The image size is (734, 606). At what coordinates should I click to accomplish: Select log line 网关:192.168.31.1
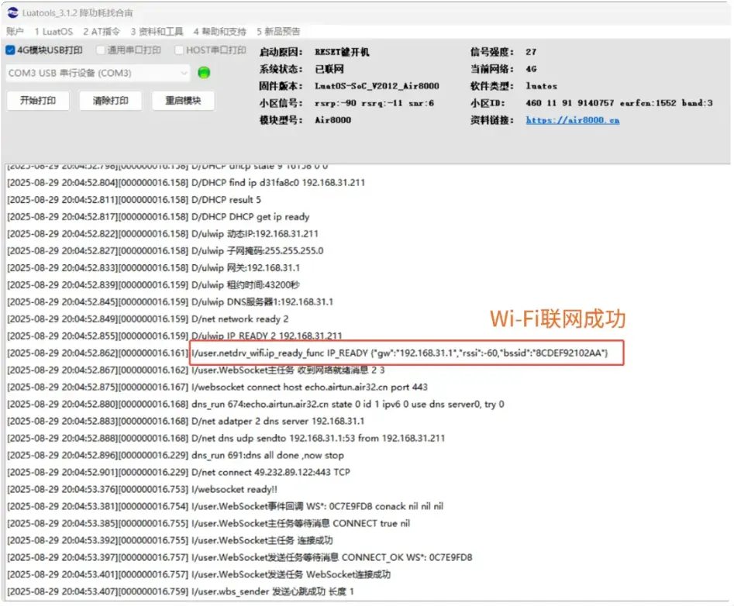(153, 267)
